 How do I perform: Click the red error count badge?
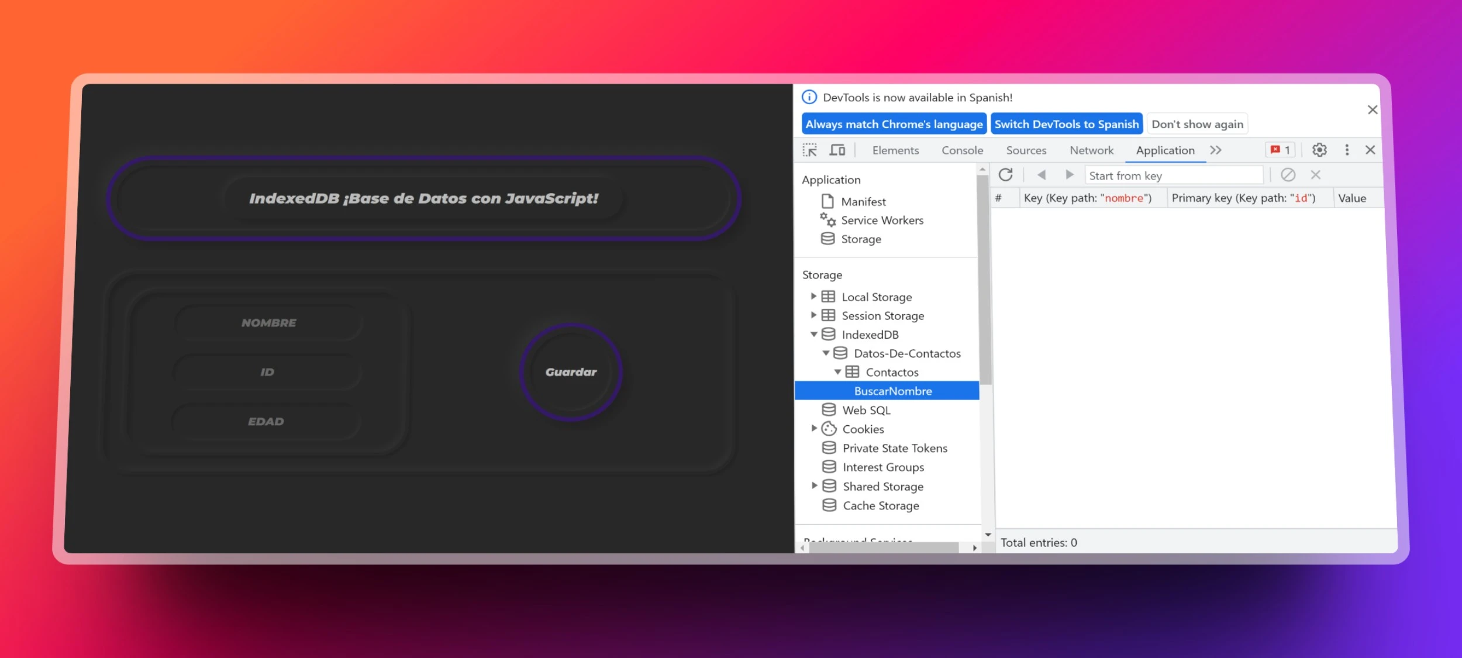(x=1280, y=150)
